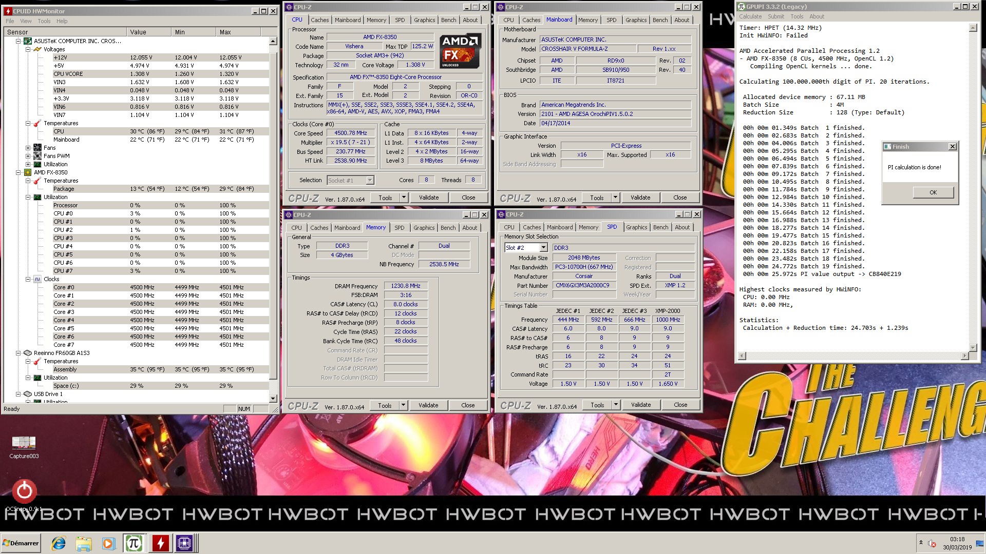This screenshot has height=554, width=986.
Task: Expand the Fans tree node
Action: coord(28,148)
